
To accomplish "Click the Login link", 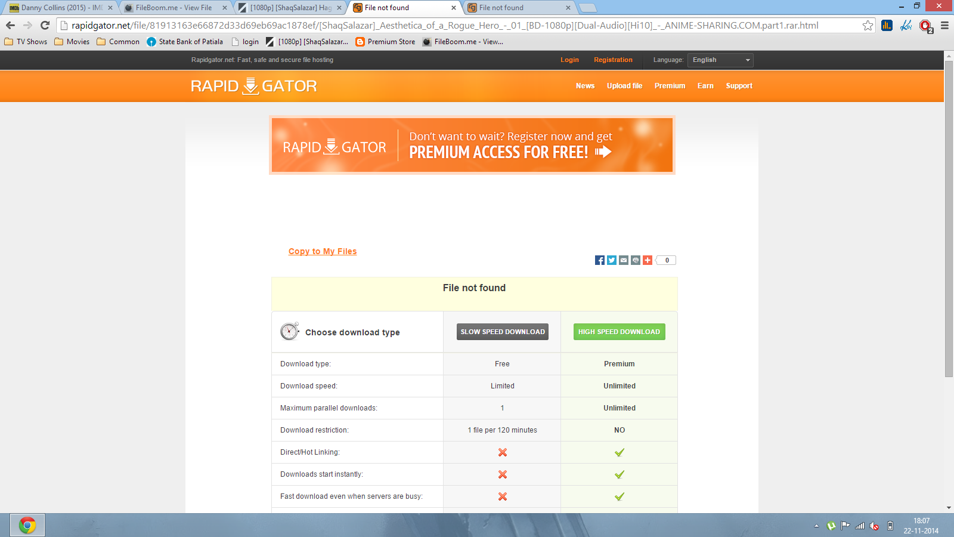I will click(x=569, y=60).
